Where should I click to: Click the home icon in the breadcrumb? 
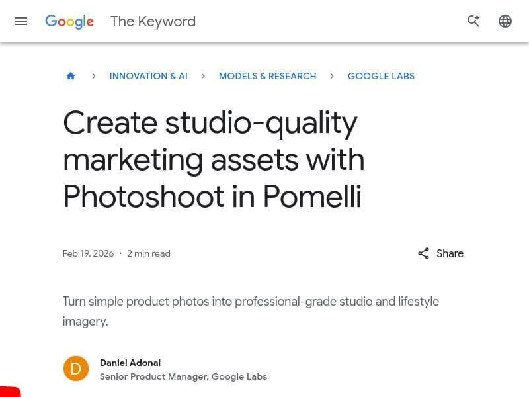click(x=71, y=75)
